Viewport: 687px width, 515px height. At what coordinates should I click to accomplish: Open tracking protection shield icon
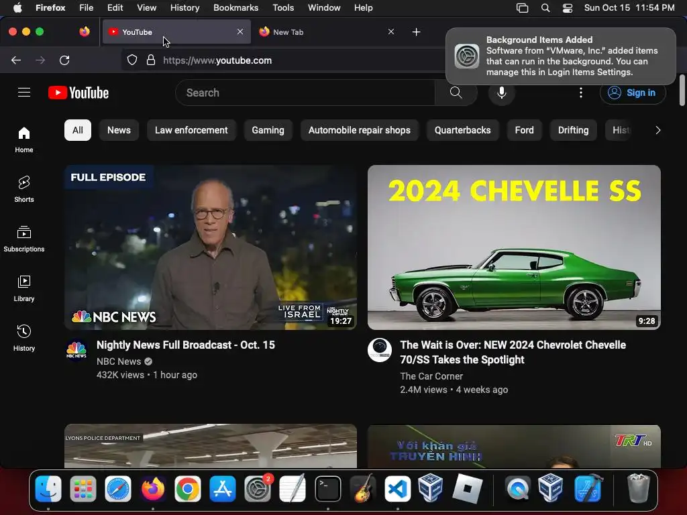click(132, 60)
